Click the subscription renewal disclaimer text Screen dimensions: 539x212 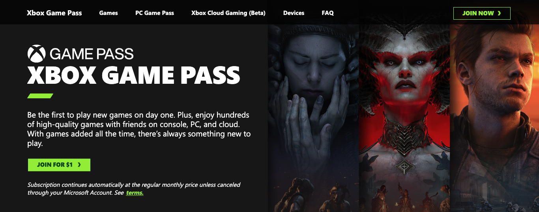134,189
